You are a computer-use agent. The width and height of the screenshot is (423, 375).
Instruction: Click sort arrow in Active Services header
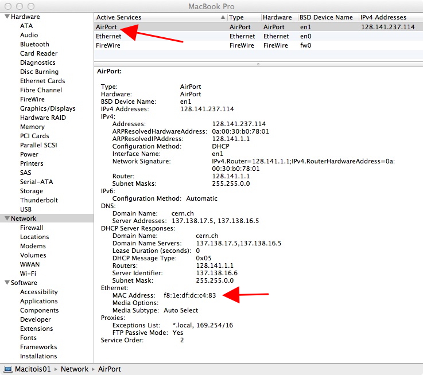click(223, 17)
